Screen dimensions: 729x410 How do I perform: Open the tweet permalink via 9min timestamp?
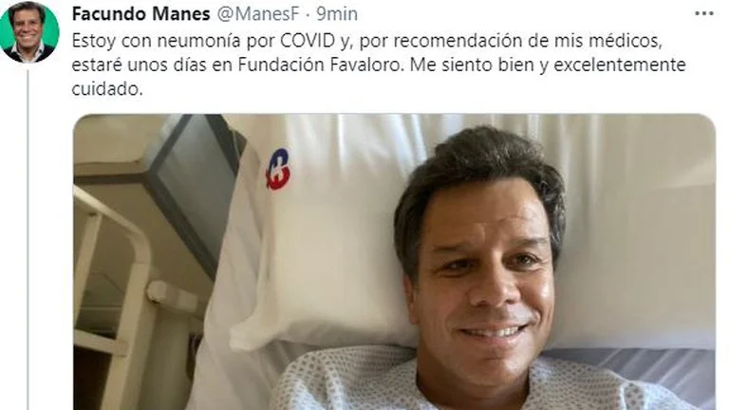click(x=337, y=14)
